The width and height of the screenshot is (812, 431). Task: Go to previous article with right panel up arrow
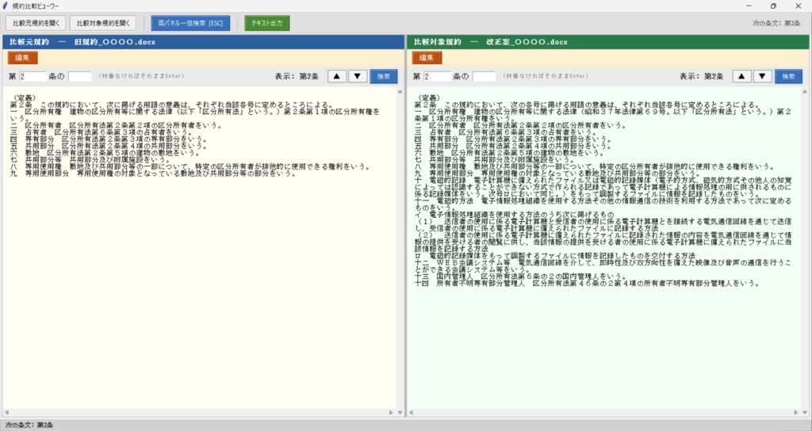(x=741, y=77)
